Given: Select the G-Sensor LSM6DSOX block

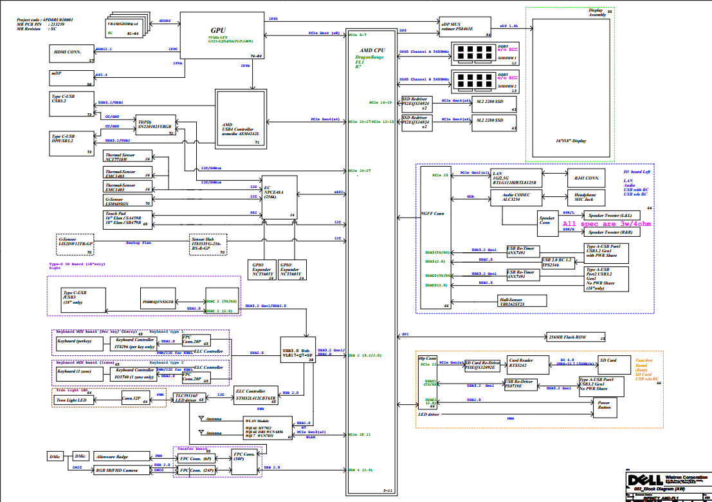Looking at the screenshot, I should click(127, 201).
